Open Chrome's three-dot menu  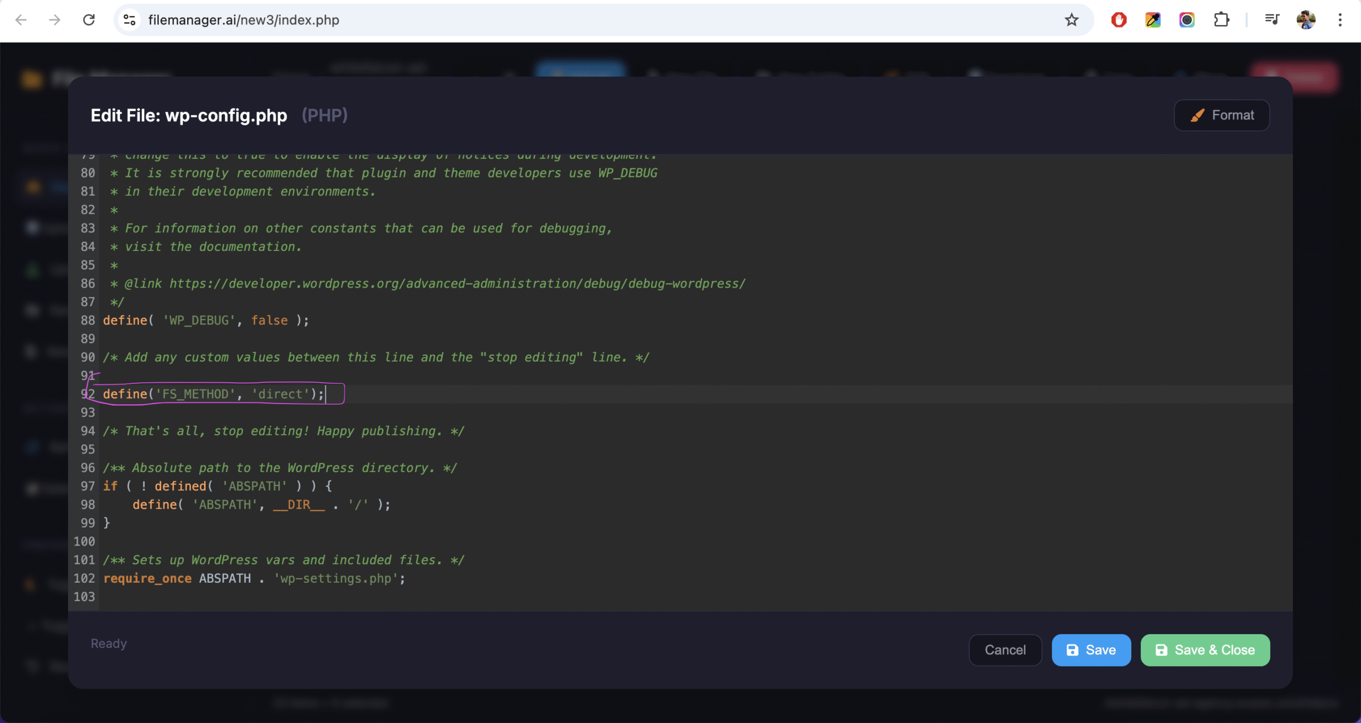pos(1341,20)
